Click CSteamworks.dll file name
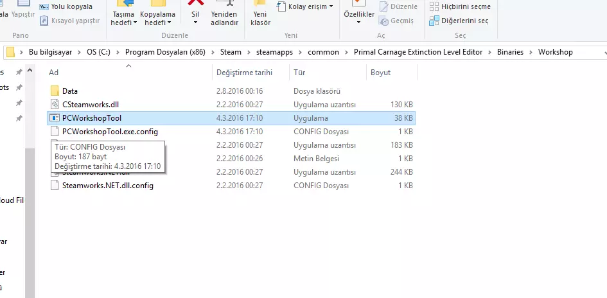Image resolution: width=607 pixels, height=298 pixels. 90,105
